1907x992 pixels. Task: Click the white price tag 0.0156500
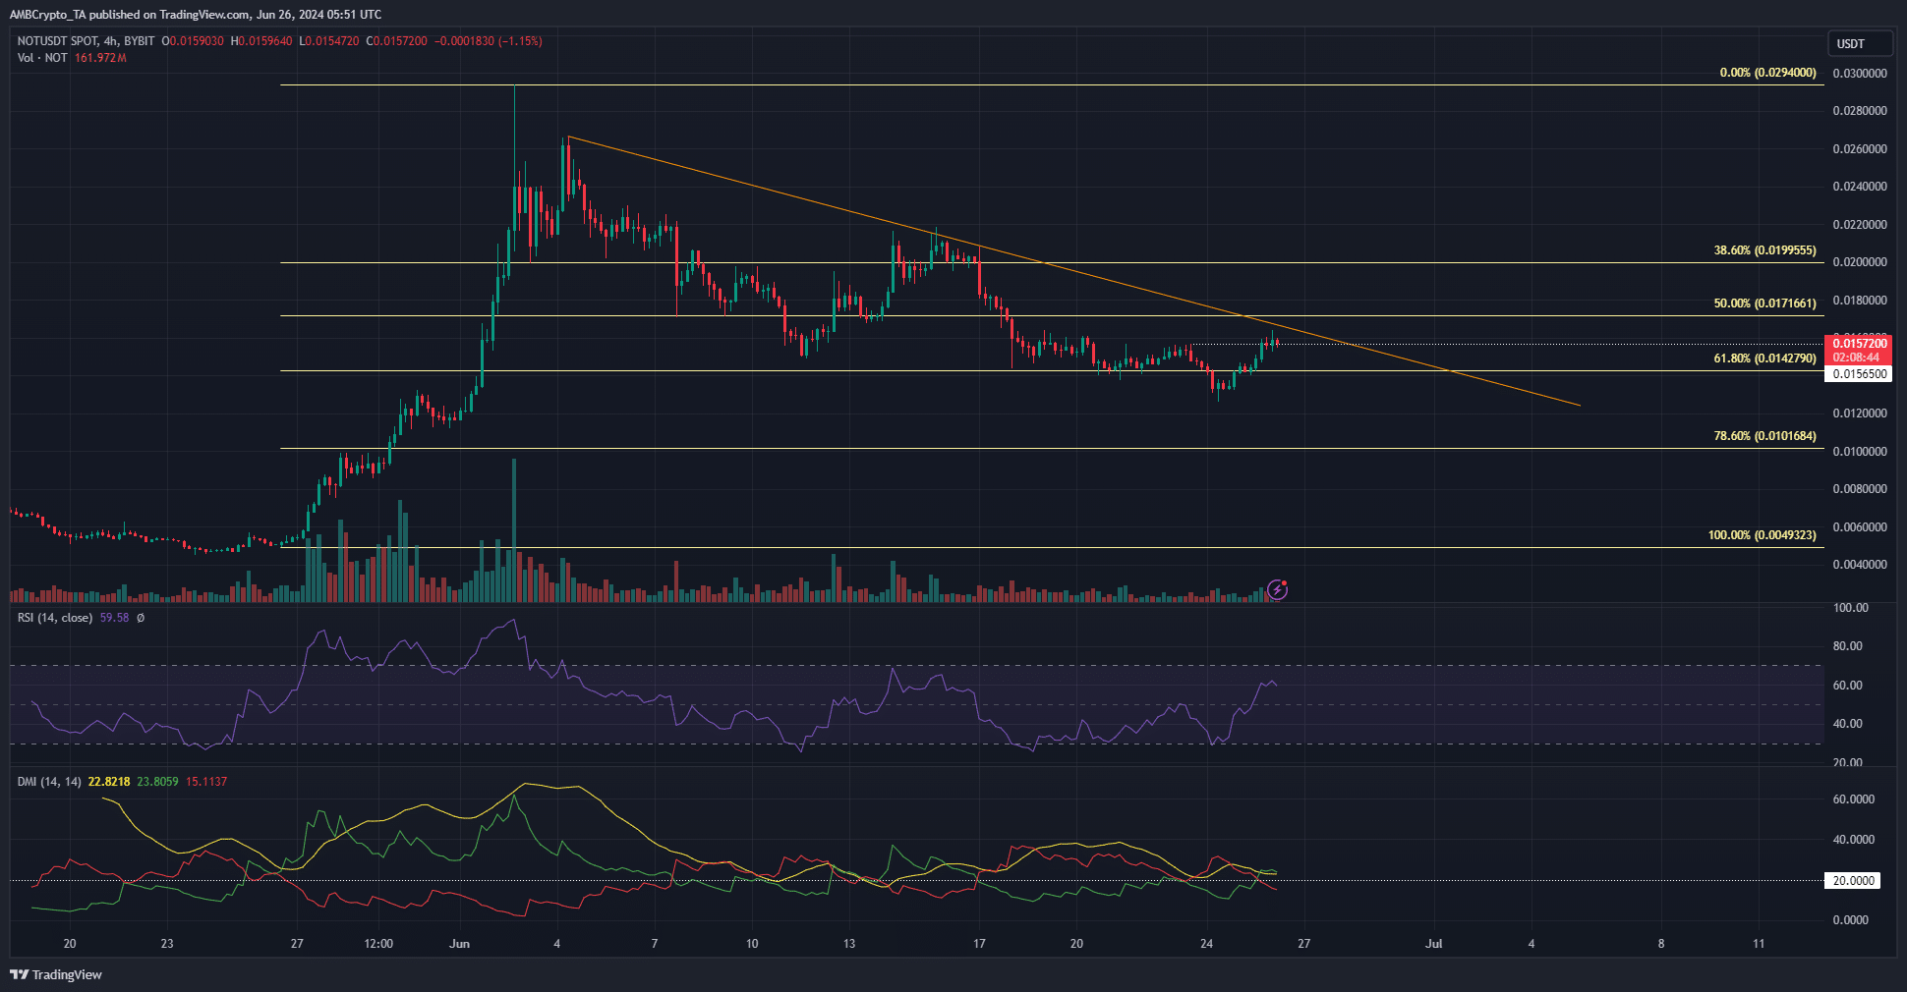coord(1858,374)
